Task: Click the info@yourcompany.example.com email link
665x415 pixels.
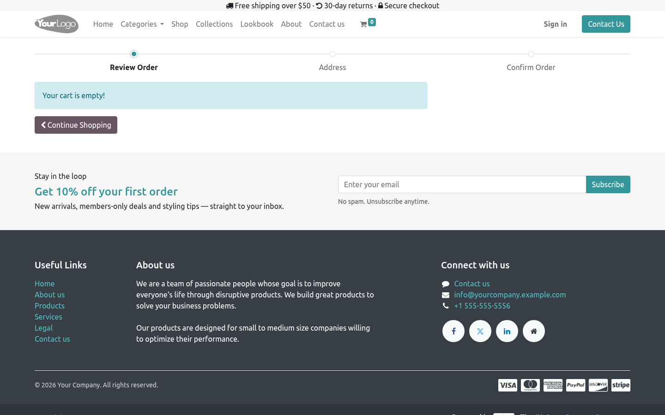Action: [x=510, y=295]
